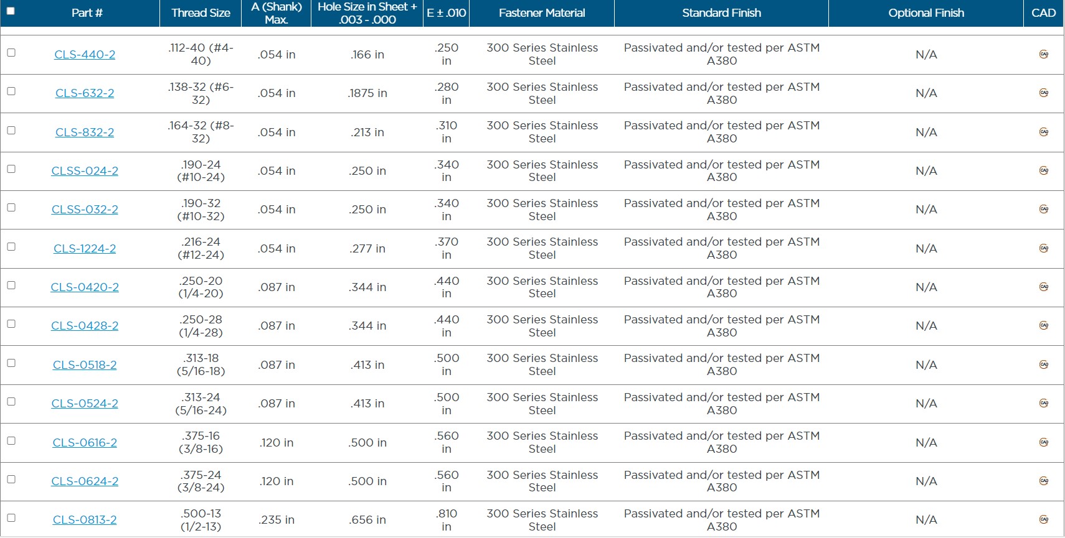Open CAD download for CLS-0428-2
The height and width of the screenshot is (538, 1065).
(1044, 325)
